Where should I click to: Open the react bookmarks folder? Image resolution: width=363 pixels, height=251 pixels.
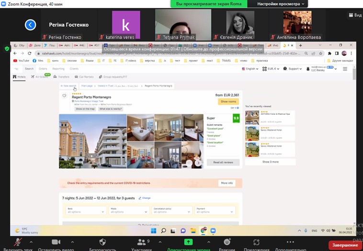pyautogui.click(x=207, y=61)
